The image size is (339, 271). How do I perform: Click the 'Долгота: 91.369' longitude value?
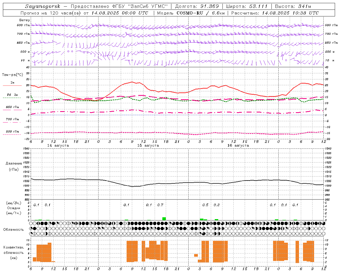click(x=197, y=6)
